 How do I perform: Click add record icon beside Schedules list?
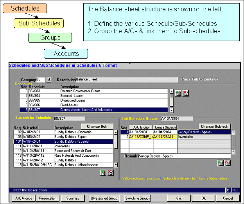[179, 93]
